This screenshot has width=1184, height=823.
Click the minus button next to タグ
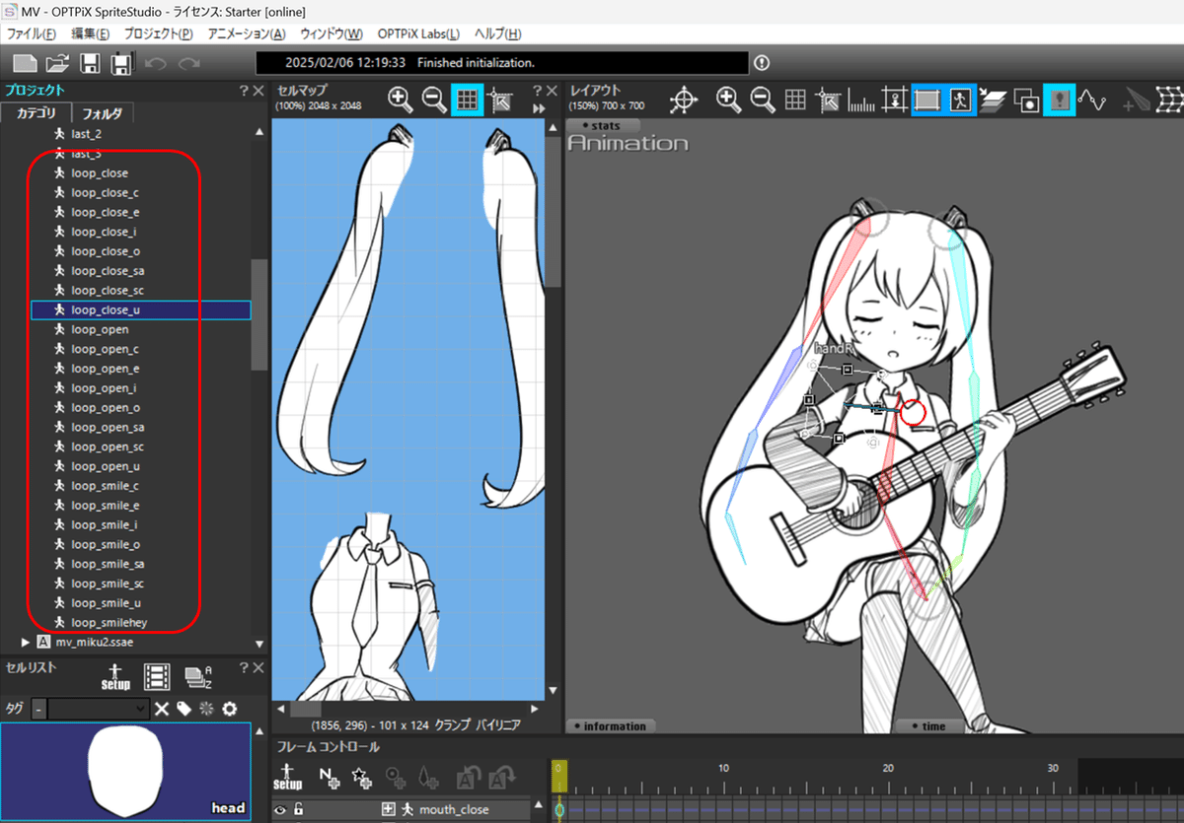click(38, 709)
